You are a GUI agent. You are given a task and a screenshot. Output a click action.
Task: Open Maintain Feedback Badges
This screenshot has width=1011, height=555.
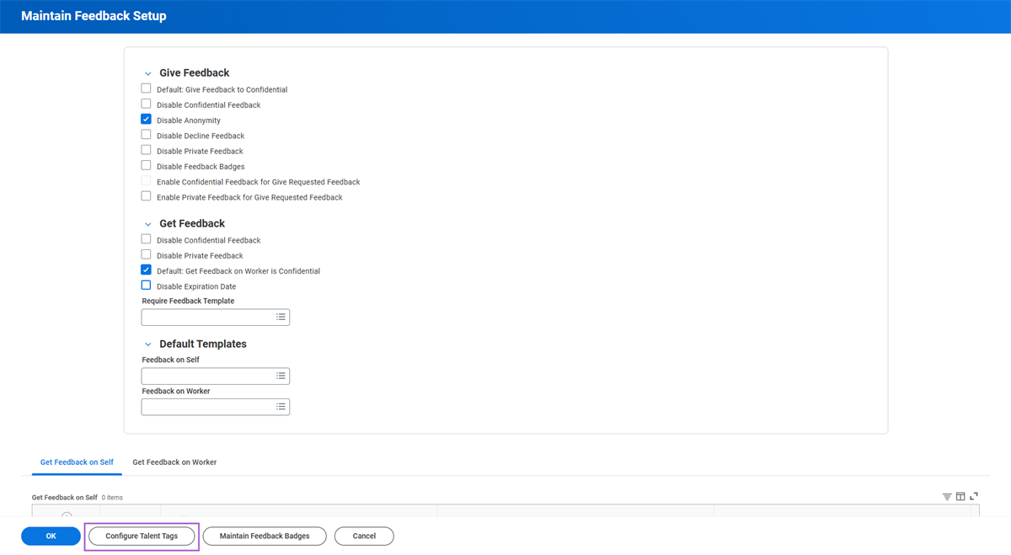(265, 536)
